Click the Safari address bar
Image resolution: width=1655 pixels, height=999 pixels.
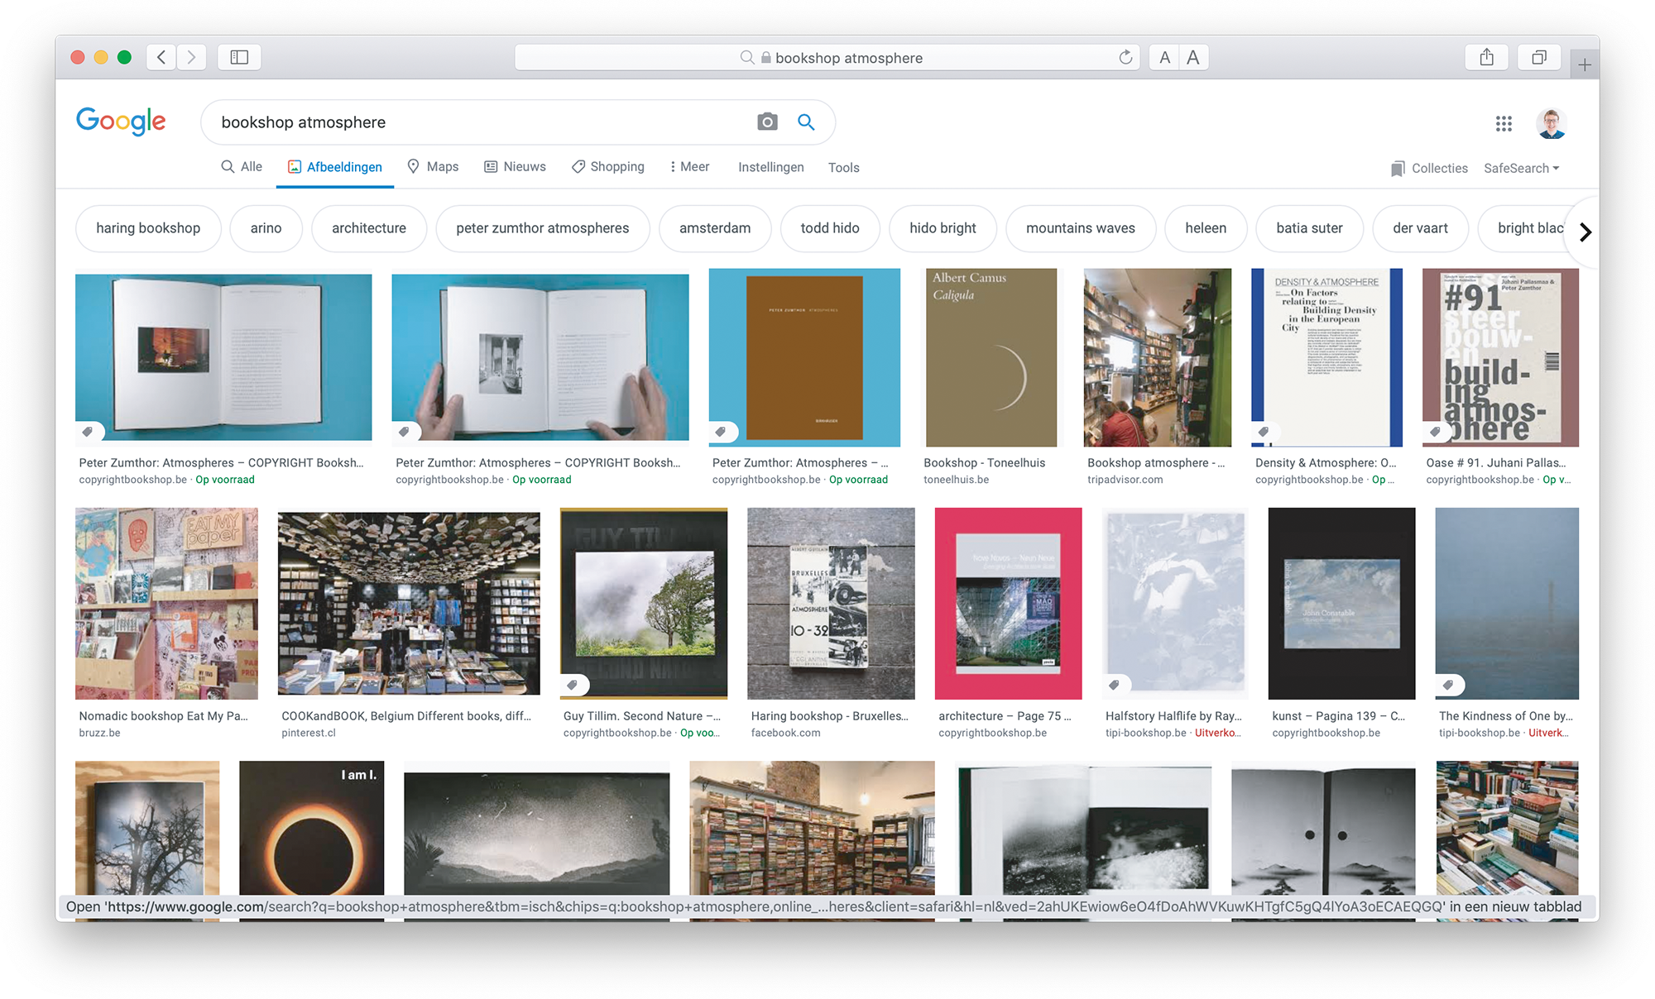(x=827, y=57)
